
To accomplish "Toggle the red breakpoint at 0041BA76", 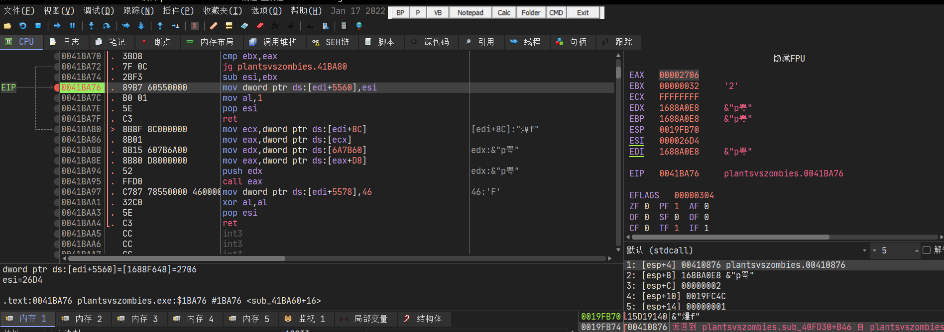I will 57,88.
